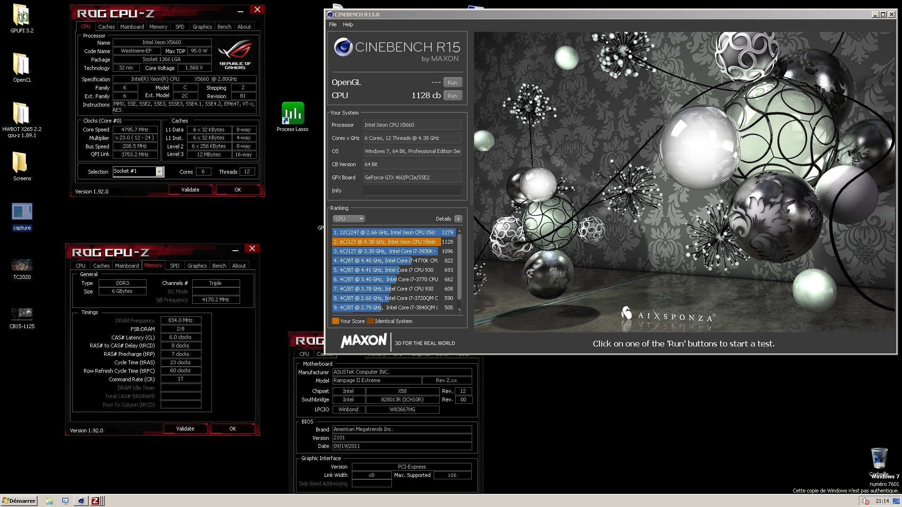Click the GFX Board GeForce GTX 460 field

[x=412, y=177]
